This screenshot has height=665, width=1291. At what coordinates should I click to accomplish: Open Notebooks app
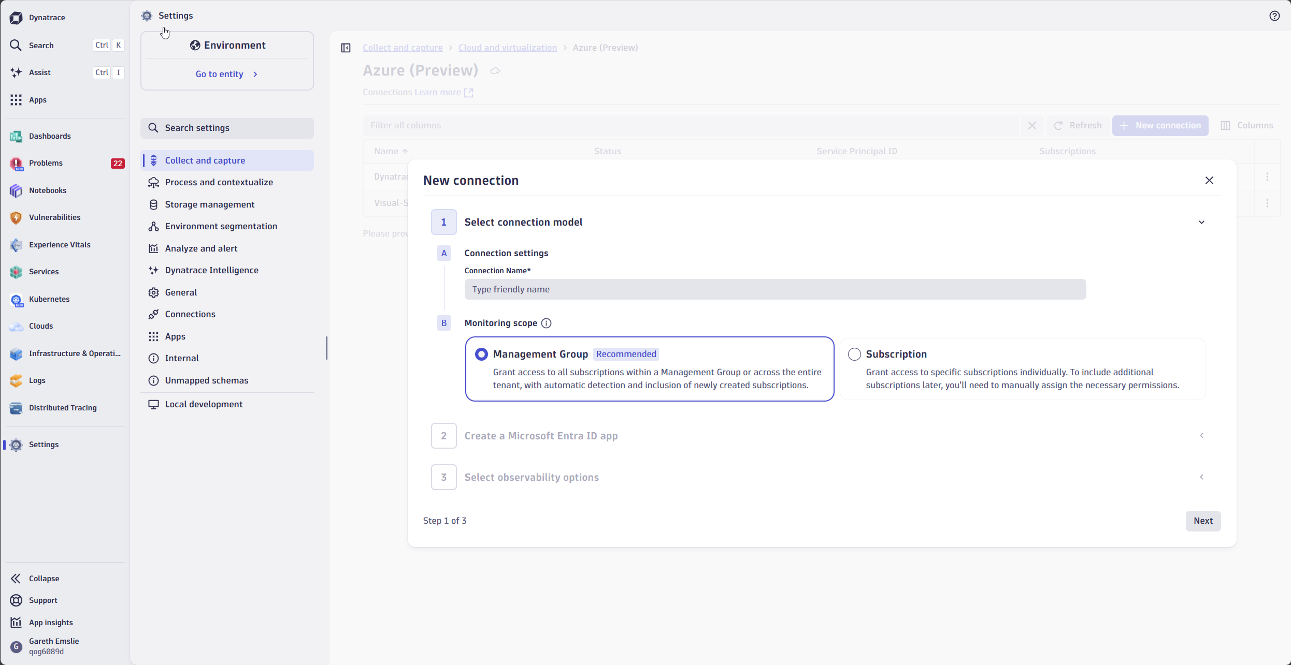pos(66,190)
